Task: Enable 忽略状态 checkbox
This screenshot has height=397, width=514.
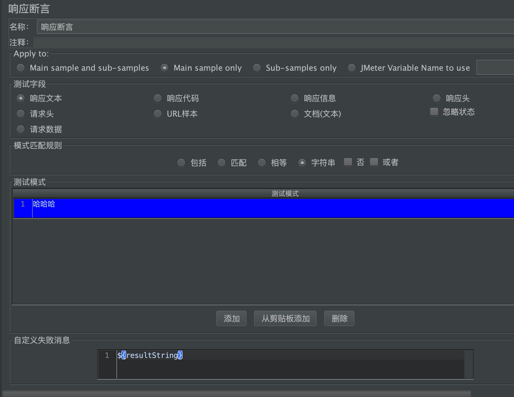Action: pos(433,111)
